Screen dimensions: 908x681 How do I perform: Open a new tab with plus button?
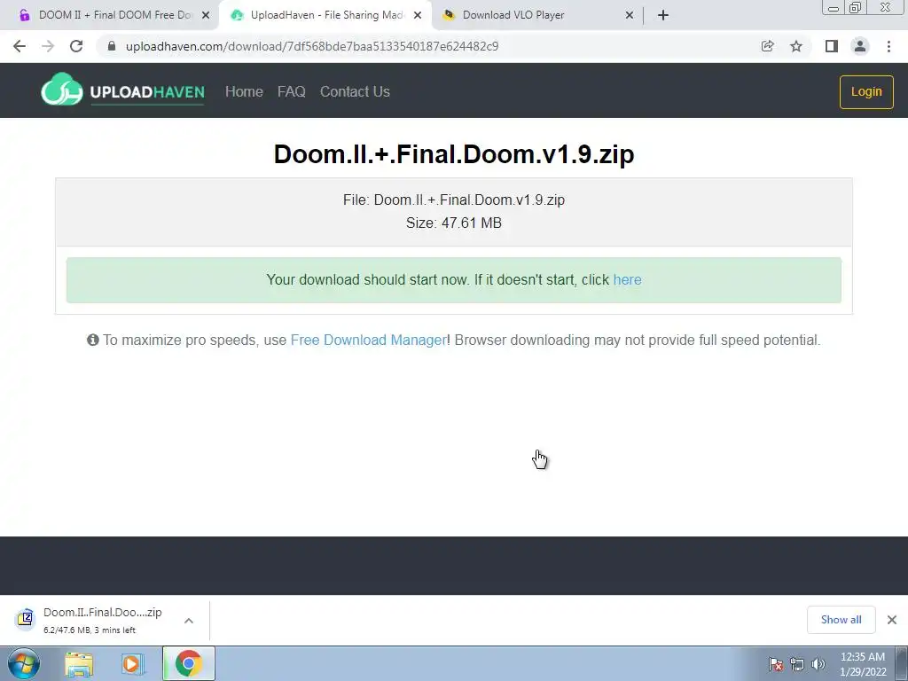(x=663, y=15)
